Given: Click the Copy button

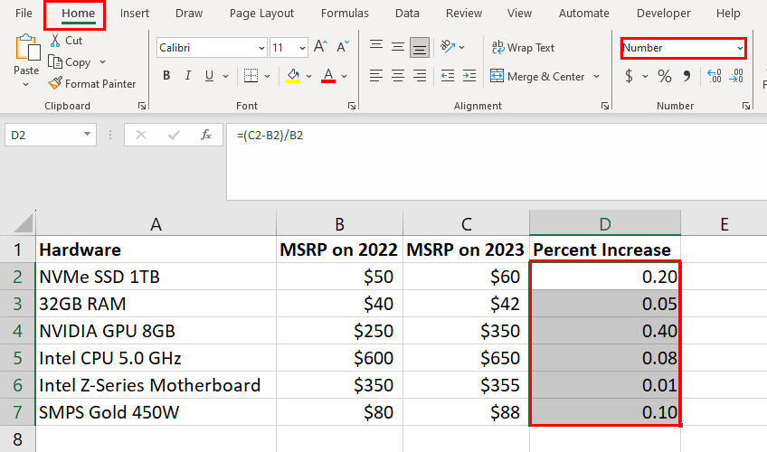Looking at the screenshot, I should (x=70, y=62).
